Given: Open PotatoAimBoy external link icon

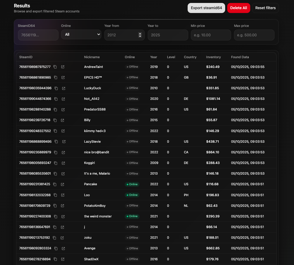Looking at the screenshot, I should [x=62, y=206].
